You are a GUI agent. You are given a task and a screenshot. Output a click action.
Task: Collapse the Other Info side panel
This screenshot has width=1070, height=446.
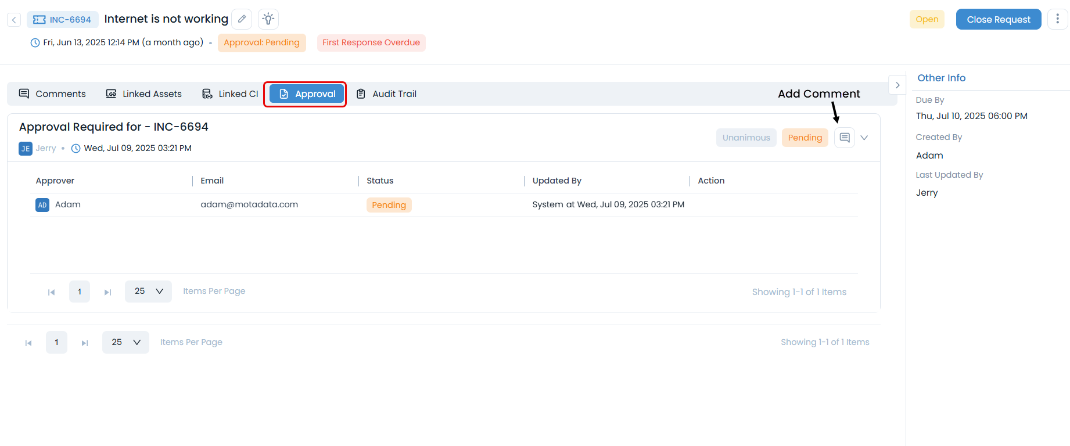(x=897, y=85)
